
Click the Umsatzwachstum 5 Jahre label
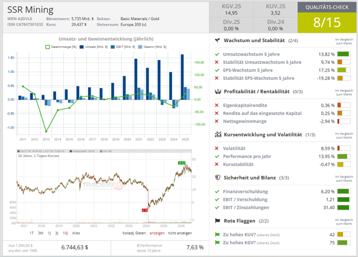251,54
